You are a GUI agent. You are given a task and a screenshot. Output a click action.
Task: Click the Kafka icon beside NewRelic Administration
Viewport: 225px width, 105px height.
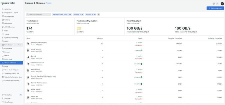[28, 44]
